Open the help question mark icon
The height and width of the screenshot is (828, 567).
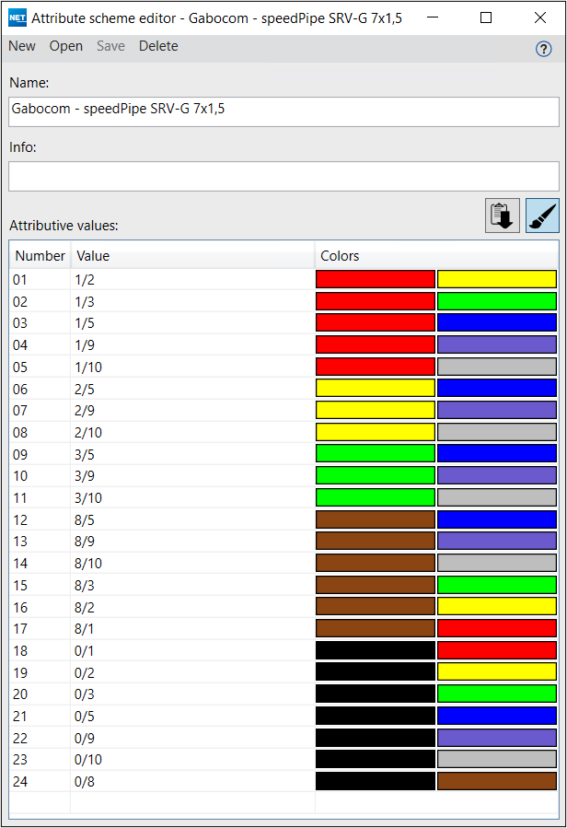click(x=543, y=49)
